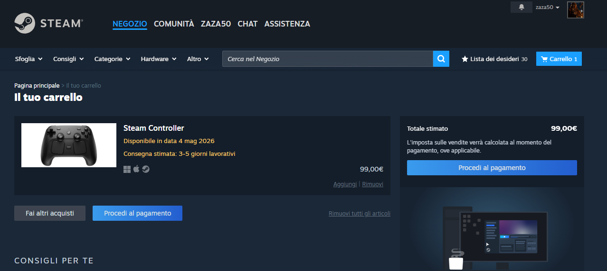The height and width of the screenshot is (271, 607).
Task: Open the notifications bell
Action: click(522, 7)
